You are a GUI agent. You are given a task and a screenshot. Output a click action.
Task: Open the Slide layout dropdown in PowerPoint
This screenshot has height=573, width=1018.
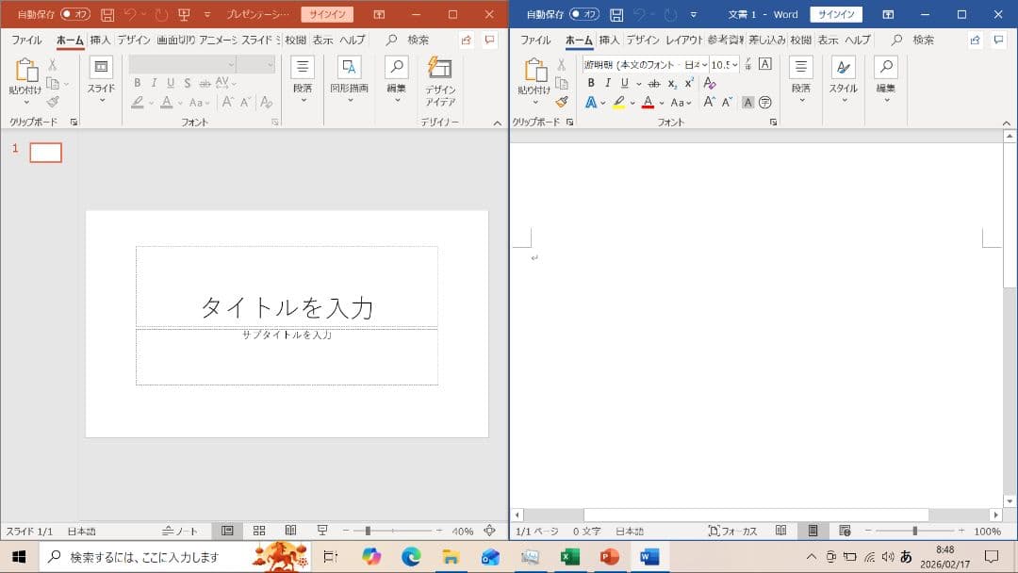100,101
